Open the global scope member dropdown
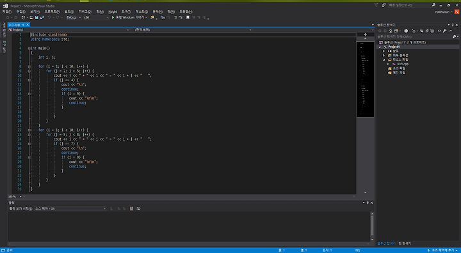 (x=193, y=30)
